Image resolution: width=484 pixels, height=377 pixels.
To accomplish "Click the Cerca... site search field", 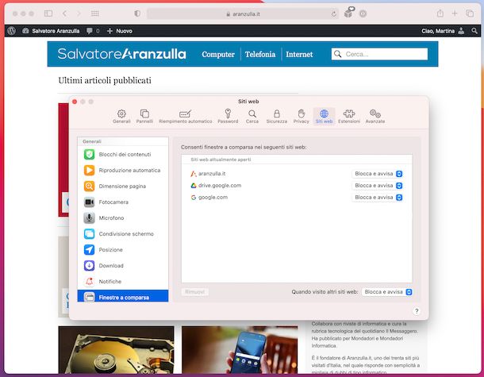I will click(x=380, y=54).
